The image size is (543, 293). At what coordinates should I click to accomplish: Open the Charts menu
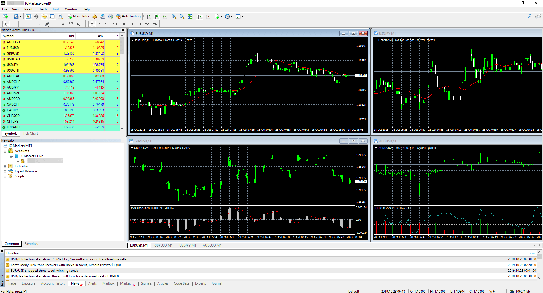point(42,9)
